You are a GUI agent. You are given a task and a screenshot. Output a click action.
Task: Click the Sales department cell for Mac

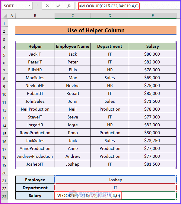point(110,78)
